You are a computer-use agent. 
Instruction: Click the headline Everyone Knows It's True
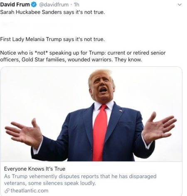tap(34, 169)
